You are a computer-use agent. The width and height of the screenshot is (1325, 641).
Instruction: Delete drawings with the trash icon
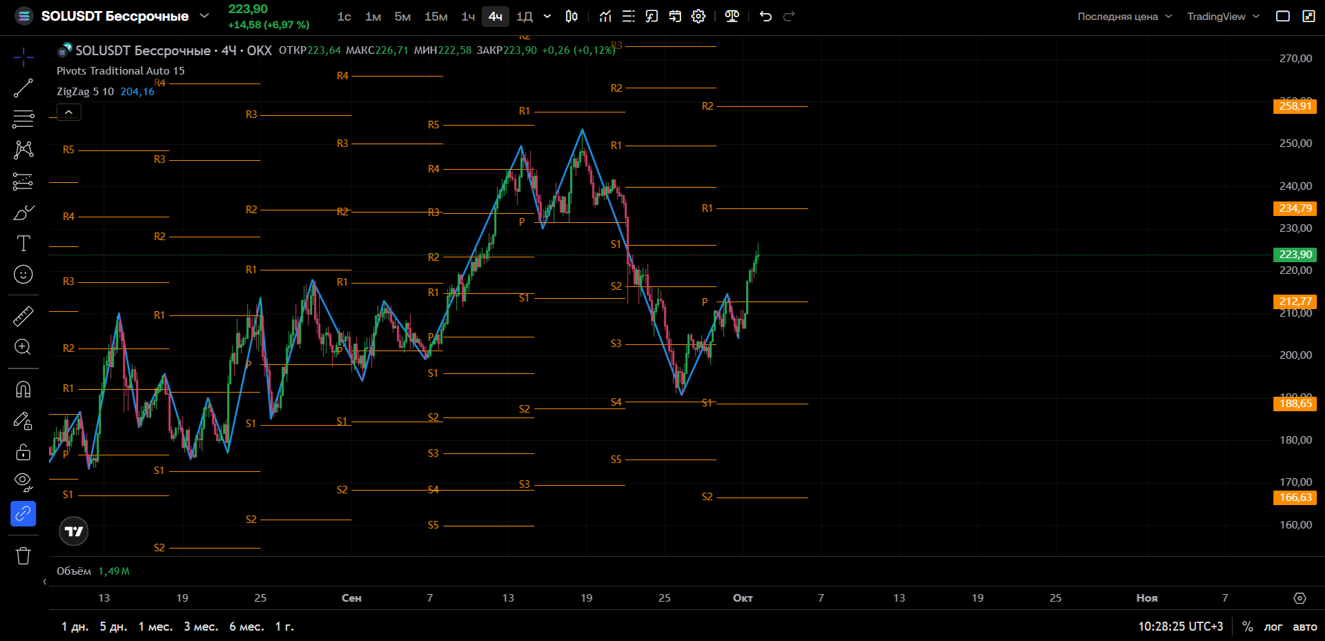tap(23, 556)
